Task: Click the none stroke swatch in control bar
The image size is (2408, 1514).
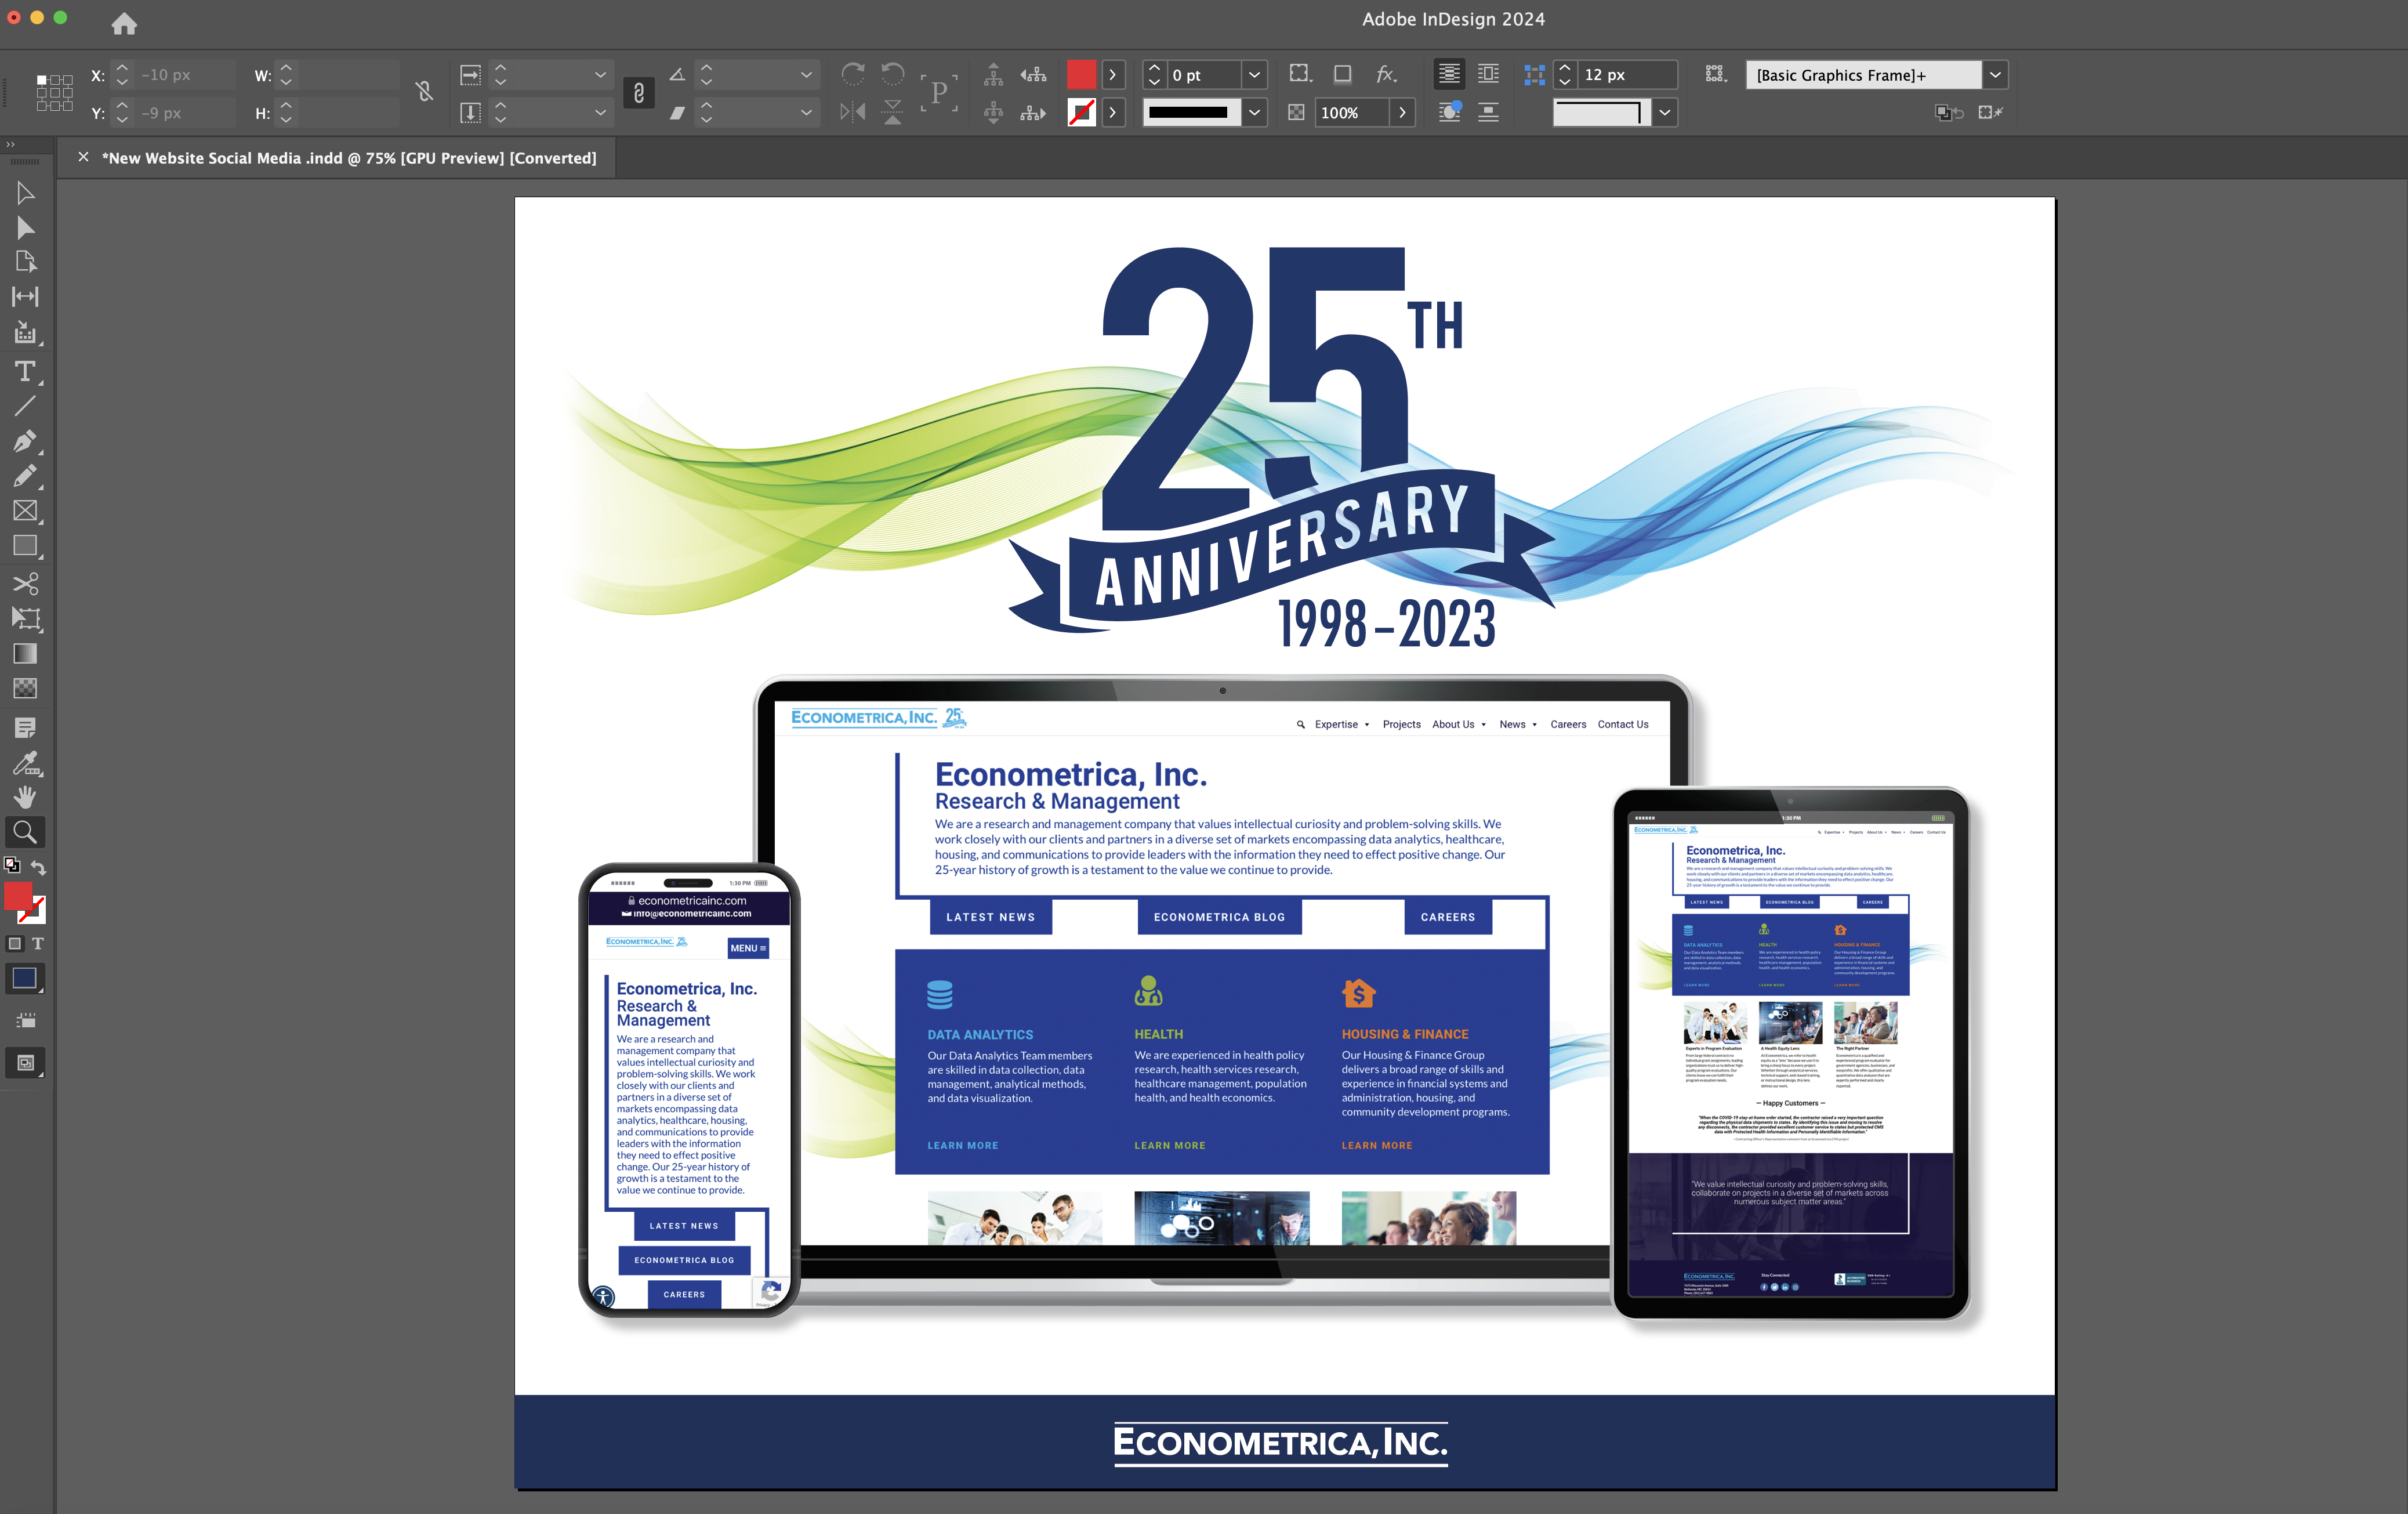Action: coord(1082,113)
